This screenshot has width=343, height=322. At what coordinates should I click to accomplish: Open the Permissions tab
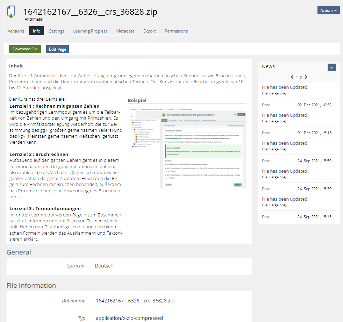pos(176,31)
